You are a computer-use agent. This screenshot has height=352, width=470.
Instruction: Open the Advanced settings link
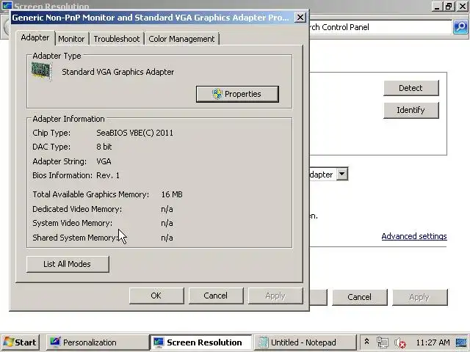tap(414, 236)
